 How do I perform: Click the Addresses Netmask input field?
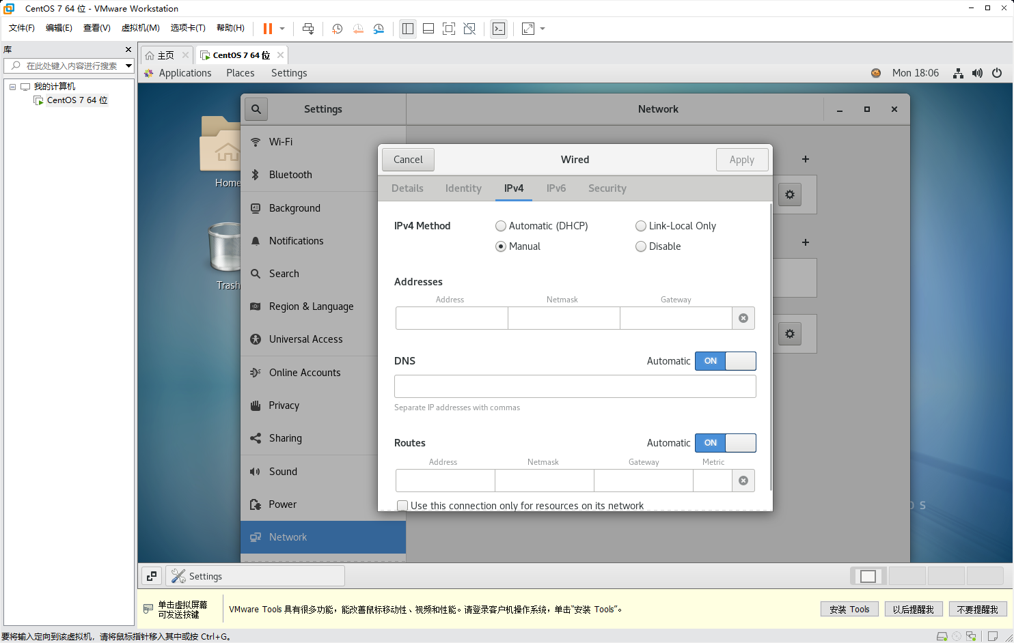[x=564, y=318]
